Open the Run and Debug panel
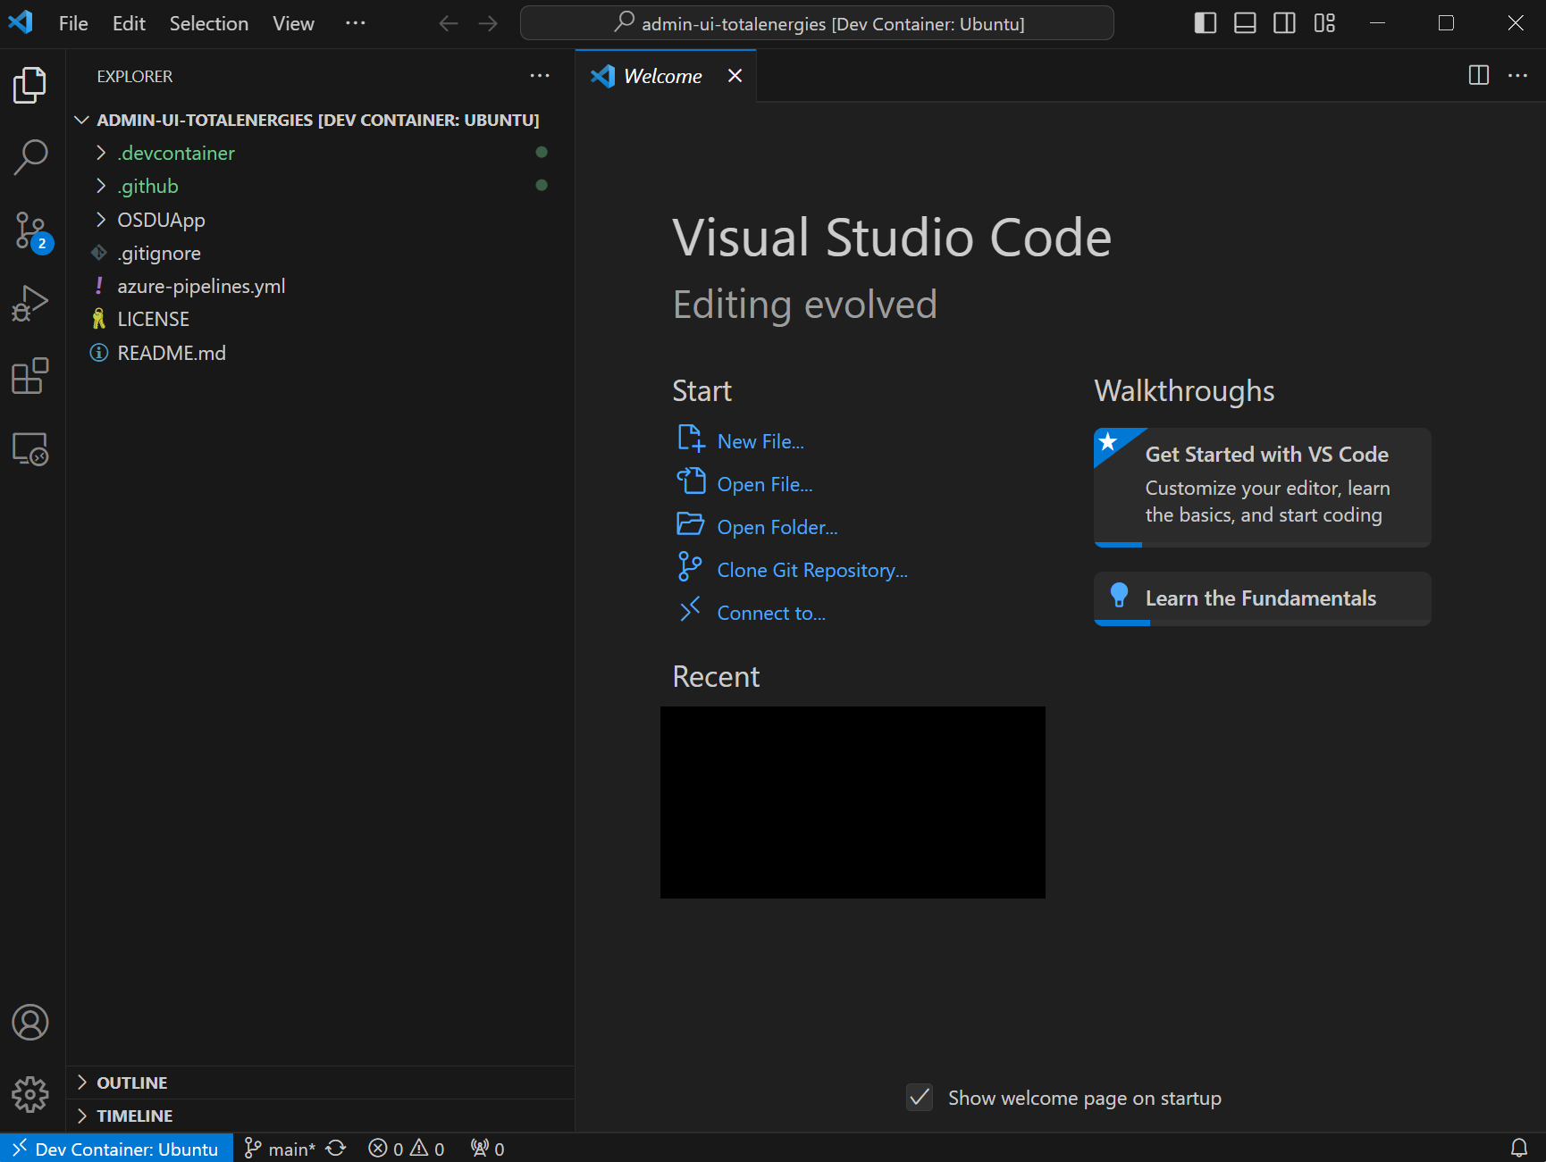Viewport: 1546px width, 1162px height. [x=30, y=303]
